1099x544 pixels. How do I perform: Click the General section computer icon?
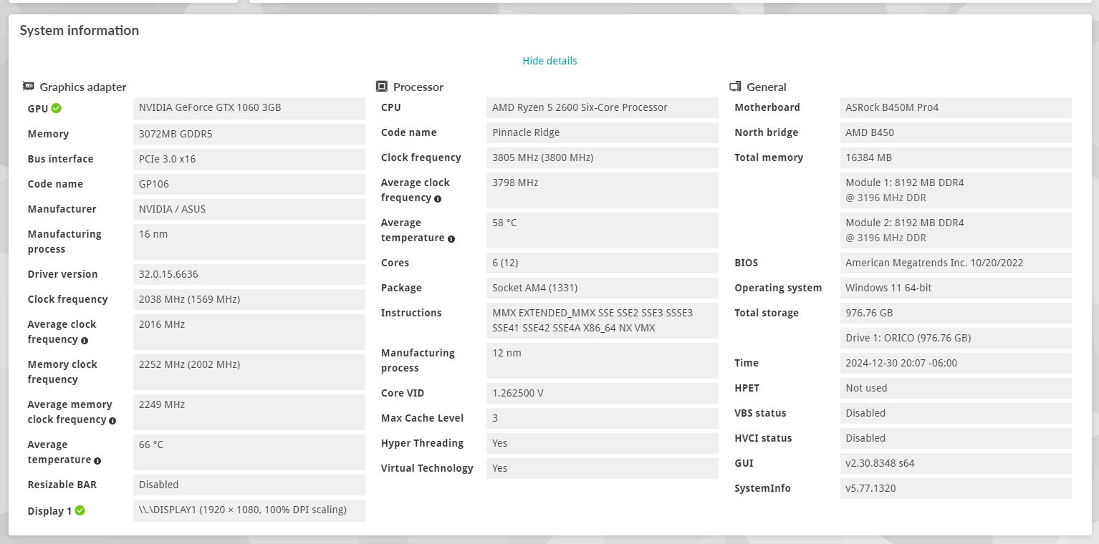[x=735, y=87]
